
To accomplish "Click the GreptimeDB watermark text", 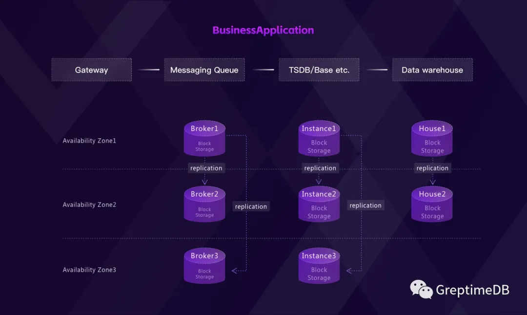I will (x=472, y=290).
